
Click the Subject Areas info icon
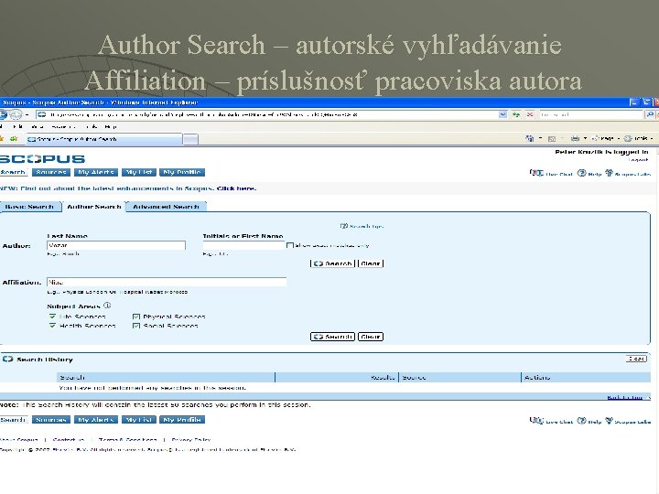tap(107, 306)
